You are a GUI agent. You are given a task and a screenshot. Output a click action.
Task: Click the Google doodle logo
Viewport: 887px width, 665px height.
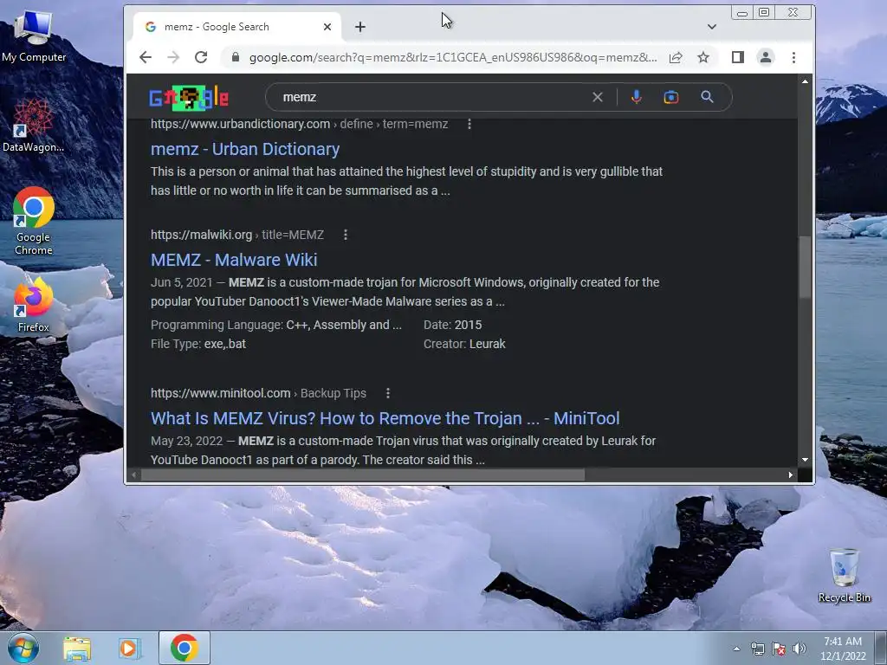(189, 98)
